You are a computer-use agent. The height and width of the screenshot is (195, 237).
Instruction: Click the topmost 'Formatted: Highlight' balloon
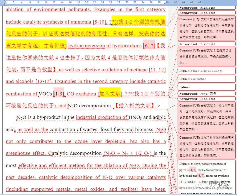(206, 8)
